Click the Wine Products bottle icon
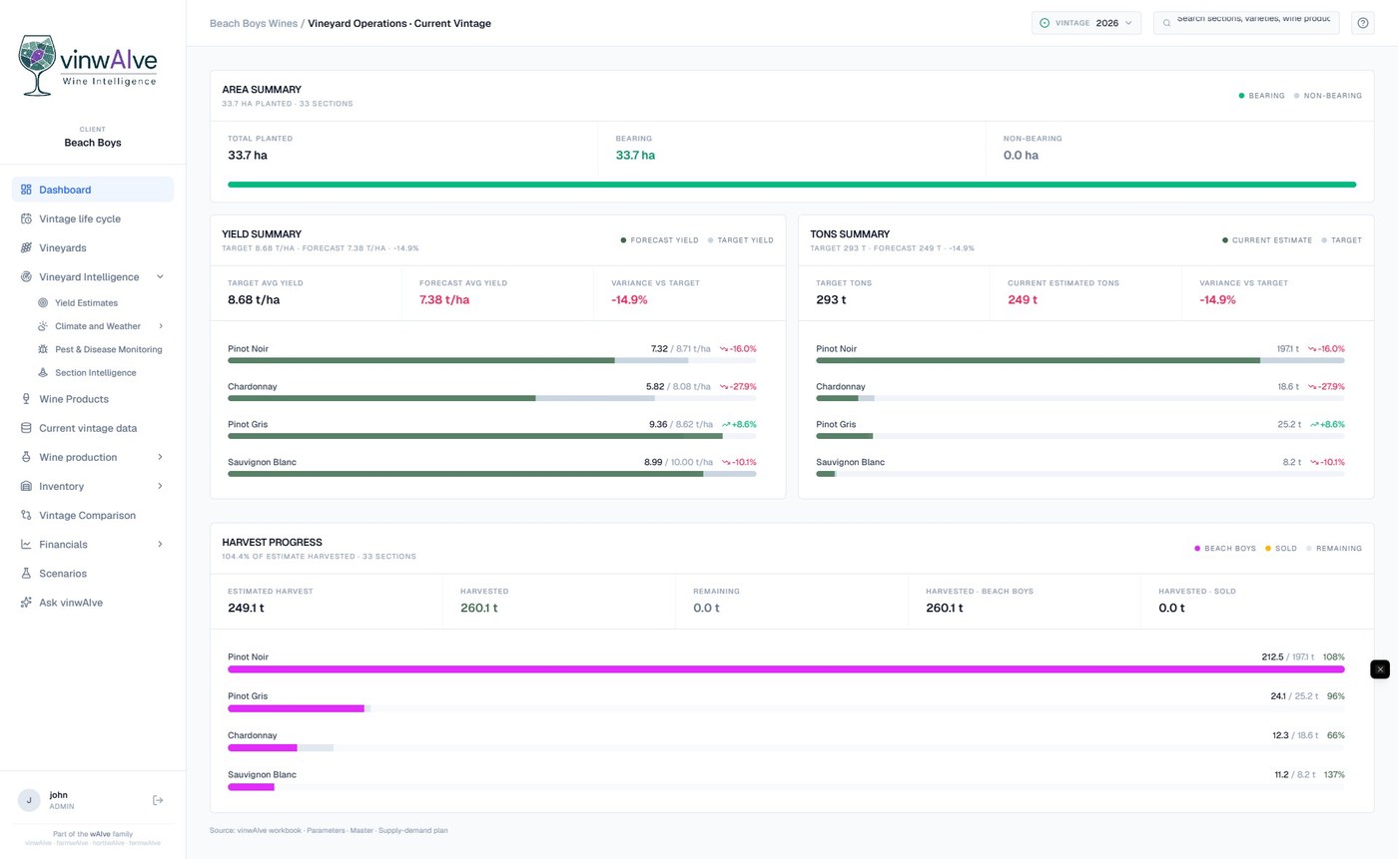This screenshot has height=859, width=1398. (x=27, y=399)
